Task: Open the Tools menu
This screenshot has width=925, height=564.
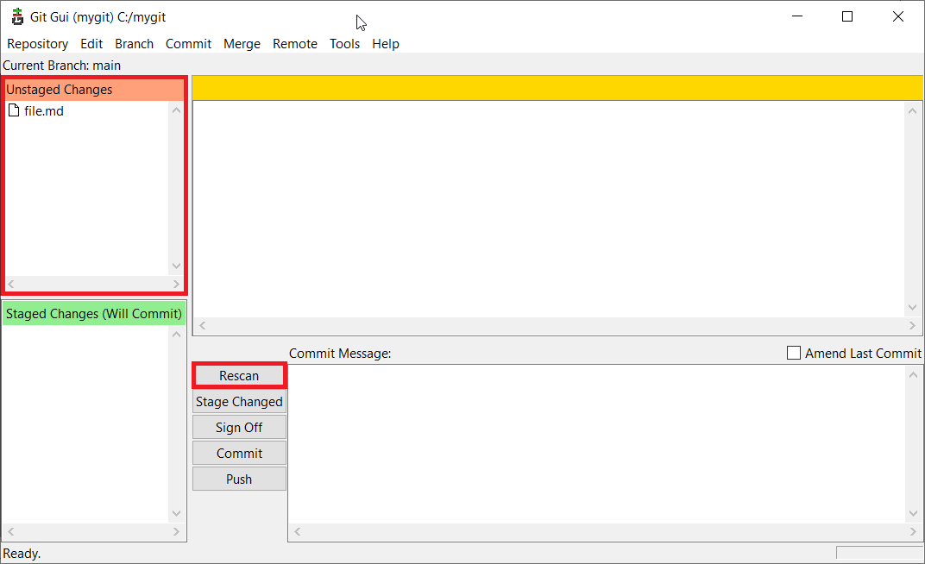Action: pos(344,44)
